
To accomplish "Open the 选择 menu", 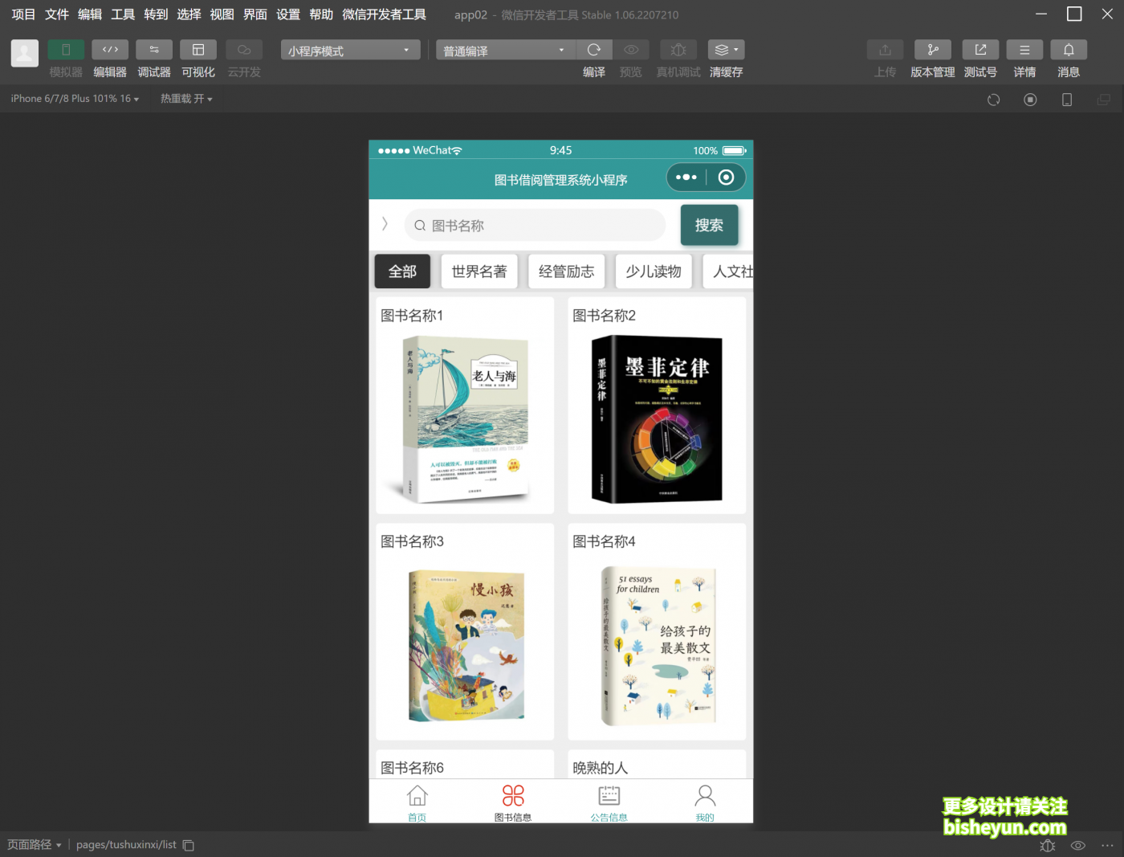I will tap(189, 14).
